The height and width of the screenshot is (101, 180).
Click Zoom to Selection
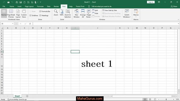point(67,13)
